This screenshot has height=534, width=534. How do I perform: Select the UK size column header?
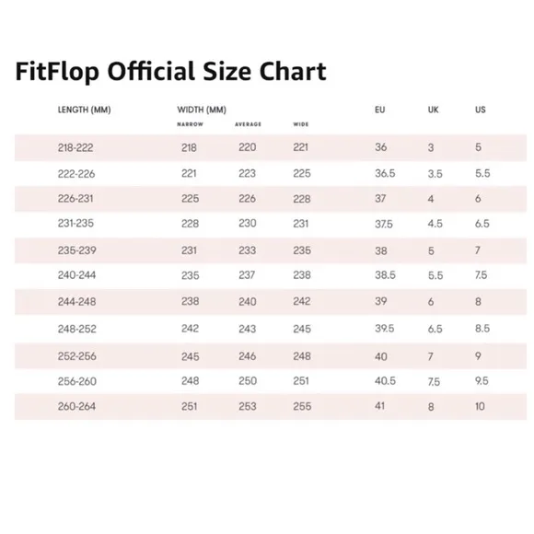click(434, 110)
